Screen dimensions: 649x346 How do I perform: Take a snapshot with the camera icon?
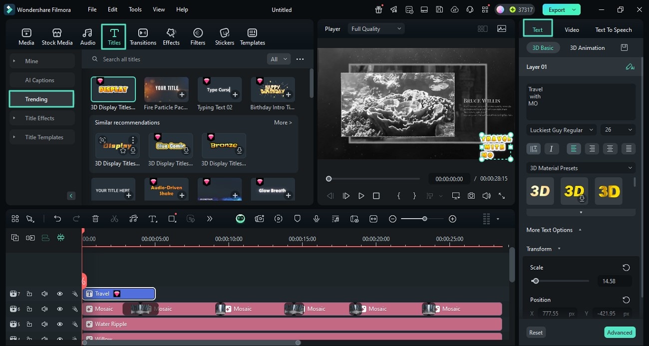point(471,196)
